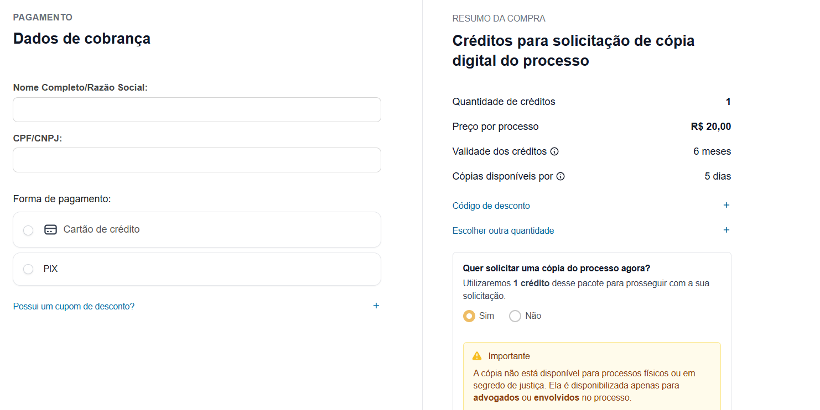Click the plus icon next to cupom de desconto
This screenshot has width=820, height=410.
pyautogui.click(x=376, y=306)
